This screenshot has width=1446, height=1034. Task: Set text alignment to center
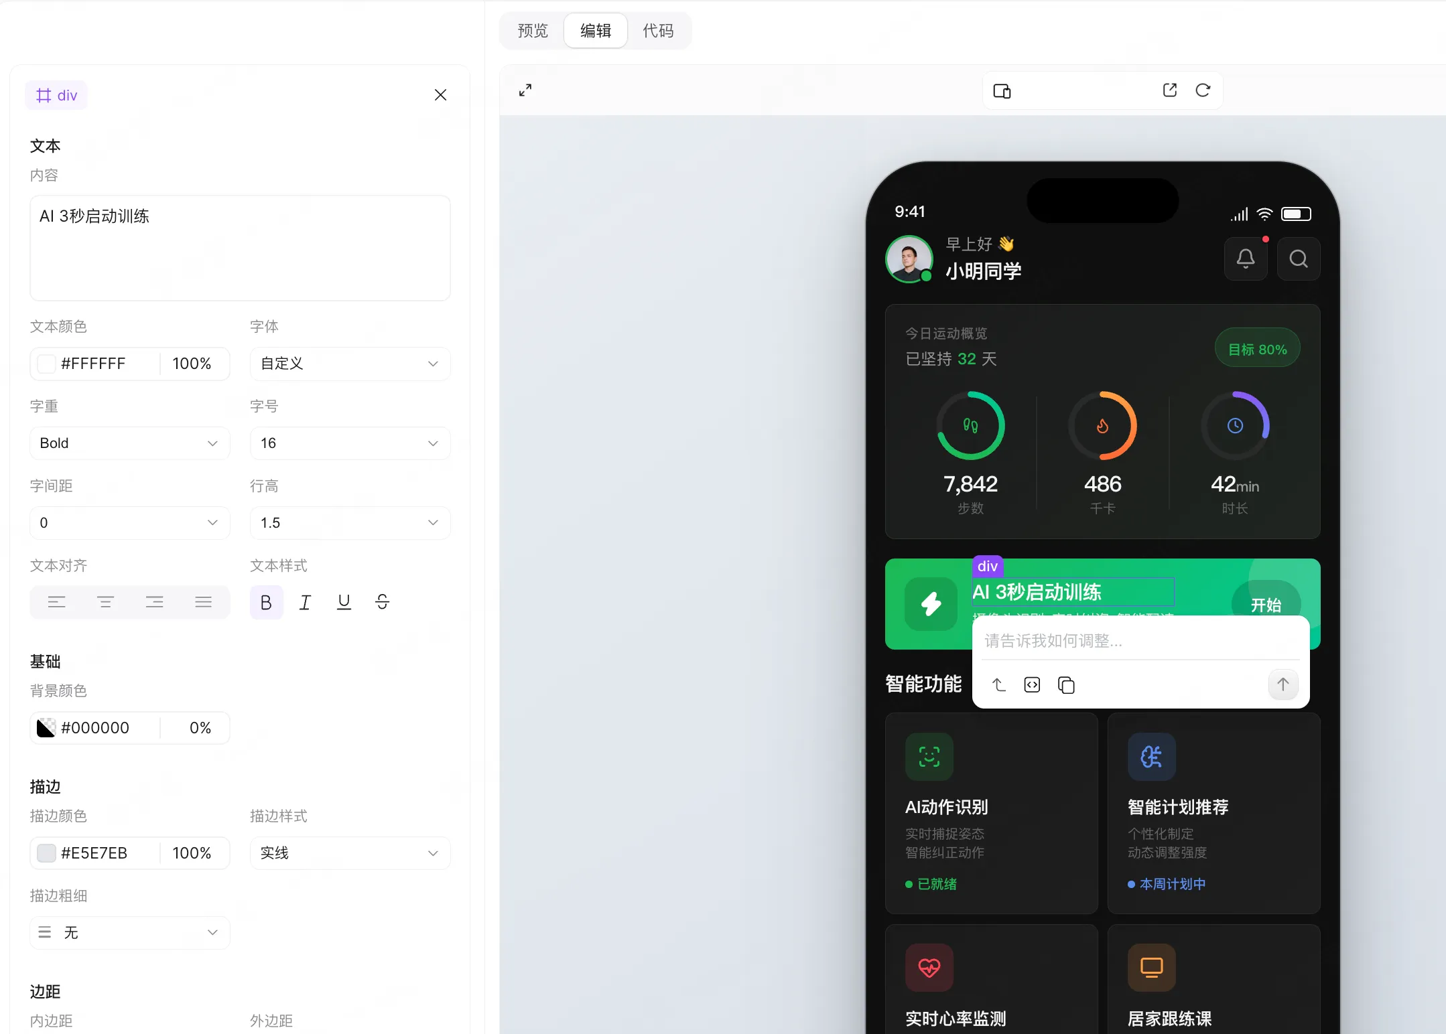click(x=106, y=602)
